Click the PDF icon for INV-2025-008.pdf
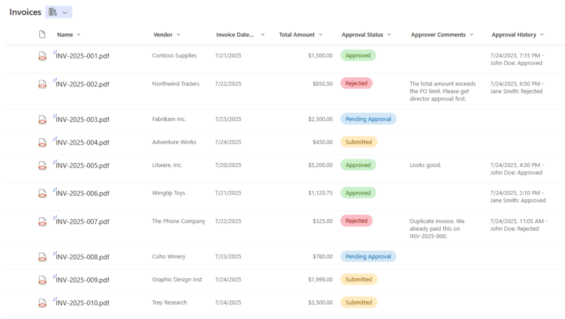This screenshot has width=565, height=319. (x=42, y=257)
